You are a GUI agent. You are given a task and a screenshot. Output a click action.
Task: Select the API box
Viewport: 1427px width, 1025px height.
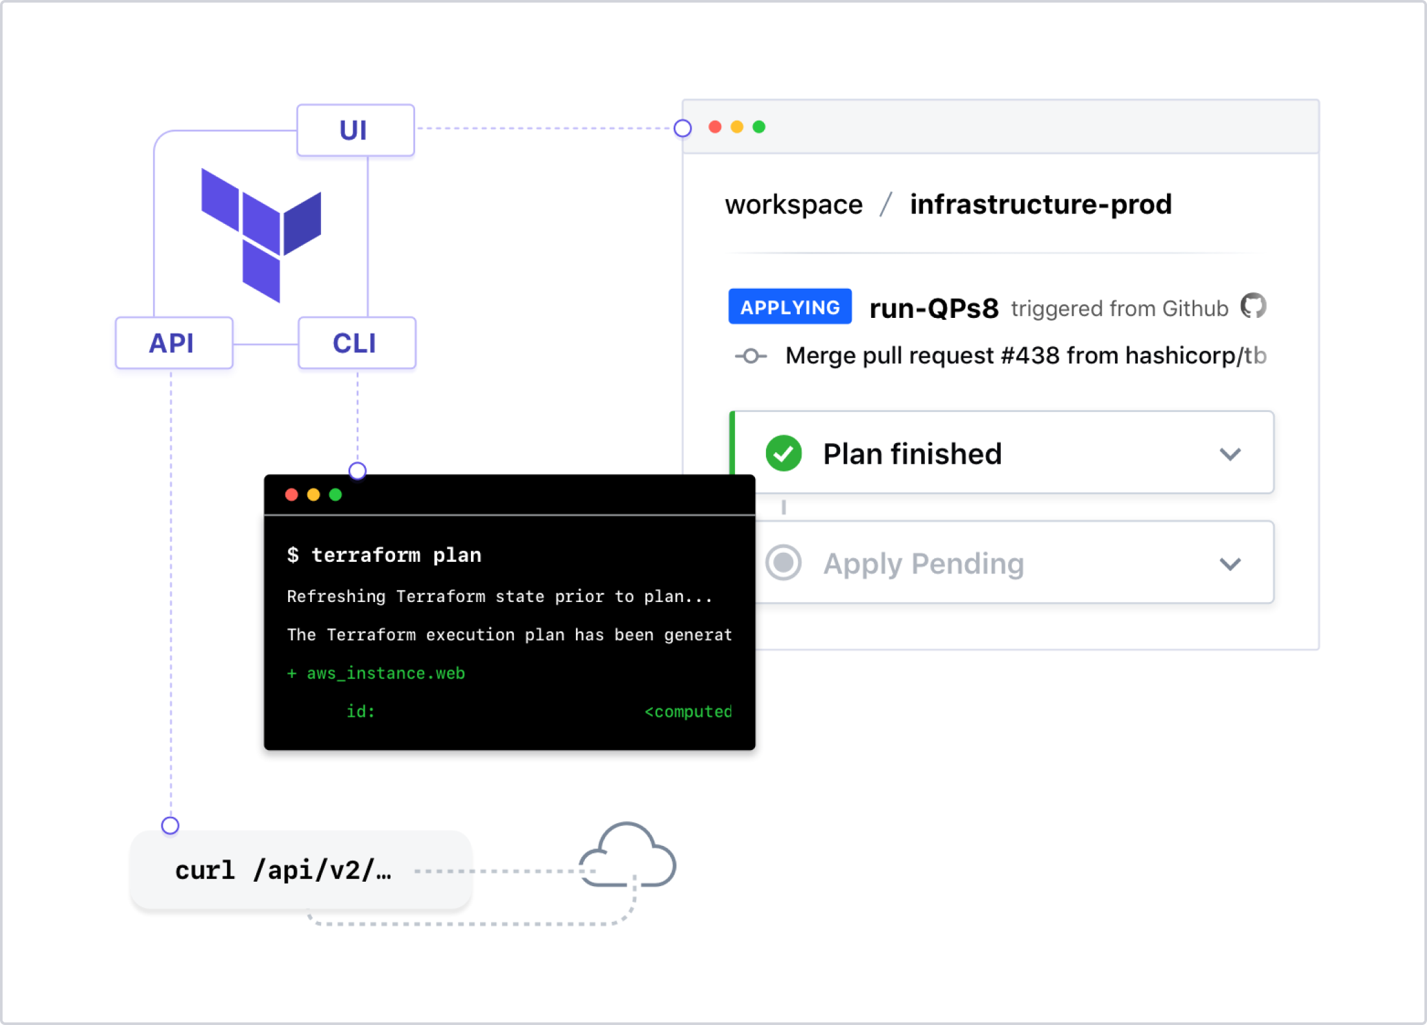coord(174,343)
